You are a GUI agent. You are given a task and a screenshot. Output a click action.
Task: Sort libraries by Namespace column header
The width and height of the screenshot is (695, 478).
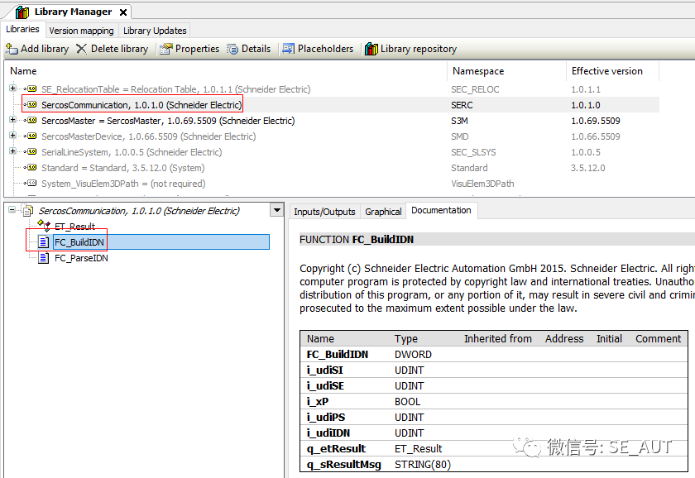tap(478, 71)
